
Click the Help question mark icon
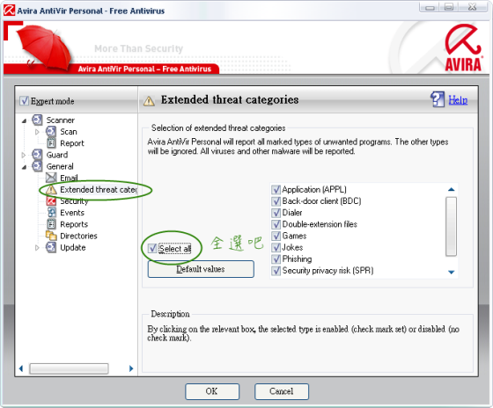(438, 99)
